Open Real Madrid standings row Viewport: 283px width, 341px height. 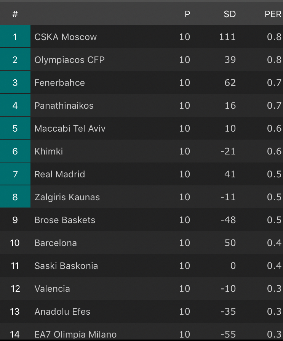coord(60,174)
